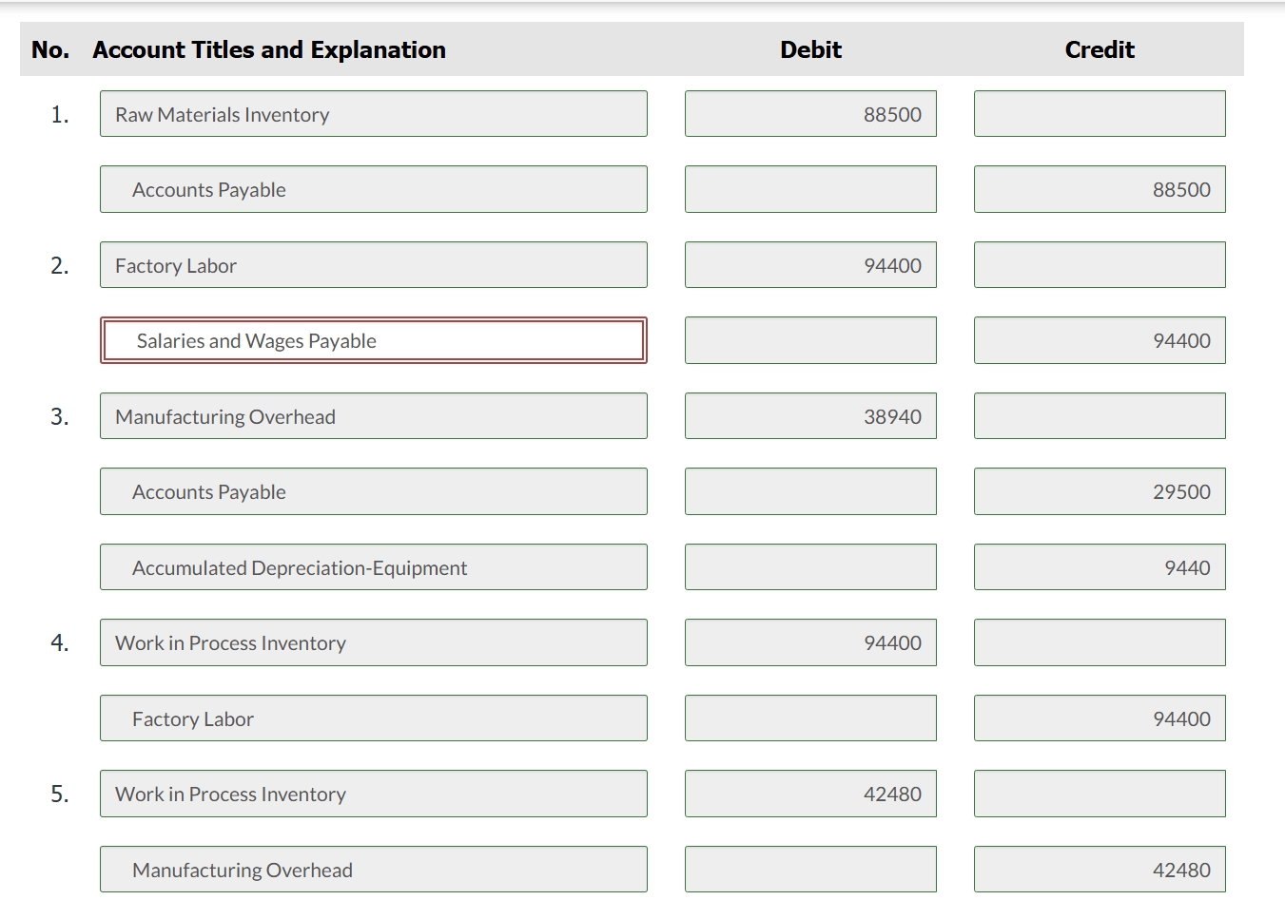Select the 94400 debit field for entry 4 Work in Process
This screenshot has height=919, width=1285.
pyautogui.click(x=810, y=642)
